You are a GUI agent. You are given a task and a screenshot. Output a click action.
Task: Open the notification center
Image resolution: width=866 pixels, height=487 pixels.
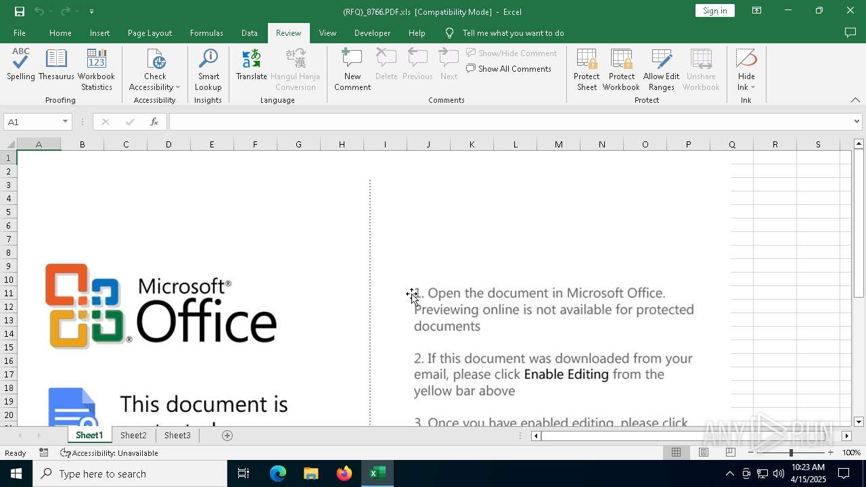[844, 473]
